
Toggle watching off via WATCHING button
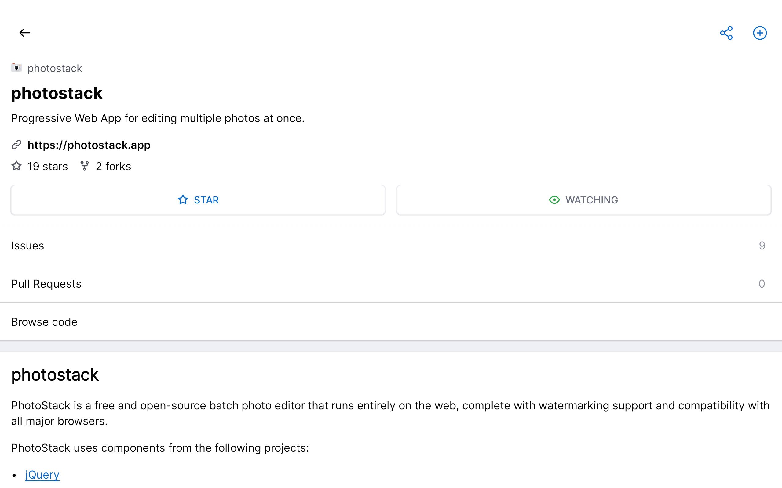pyautogui.click(x=583, y=200)
